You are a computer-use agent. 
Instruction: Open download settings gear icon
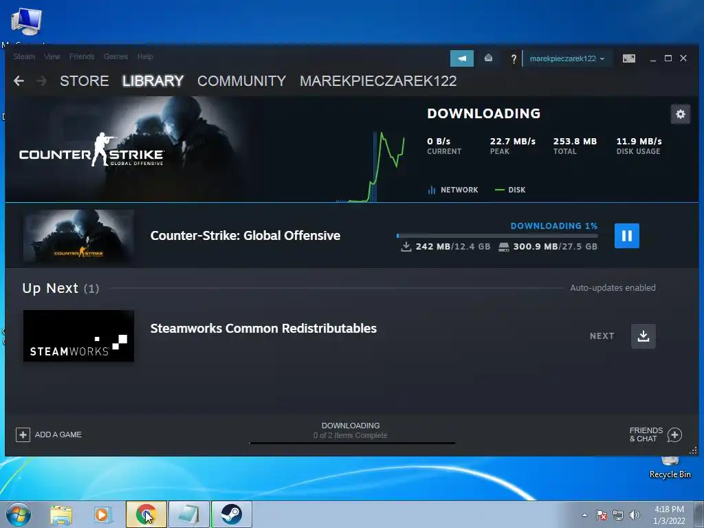click(680, 114)
